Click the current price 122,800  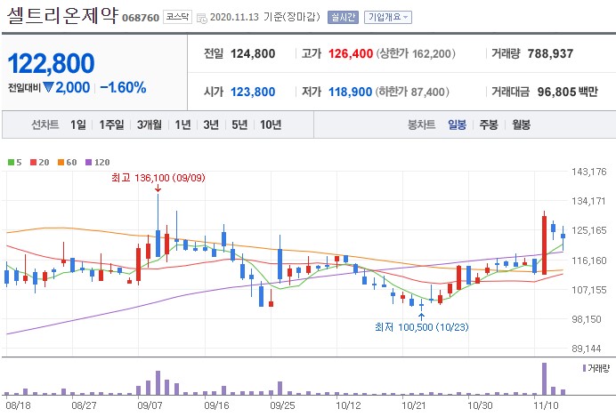pos(51,63)
